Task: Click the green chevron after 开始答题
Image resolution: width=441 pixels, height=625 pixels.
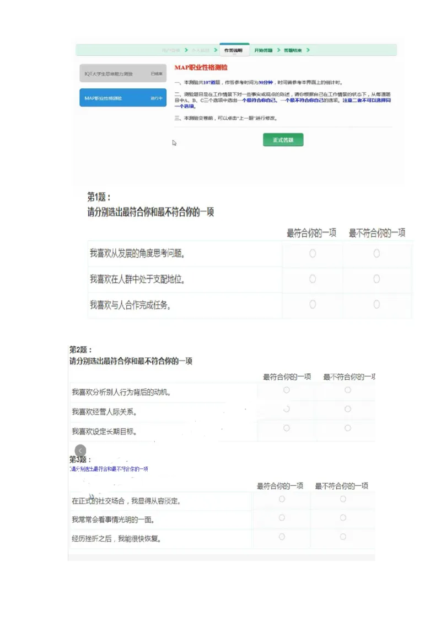Action: (x=279, y=49)
